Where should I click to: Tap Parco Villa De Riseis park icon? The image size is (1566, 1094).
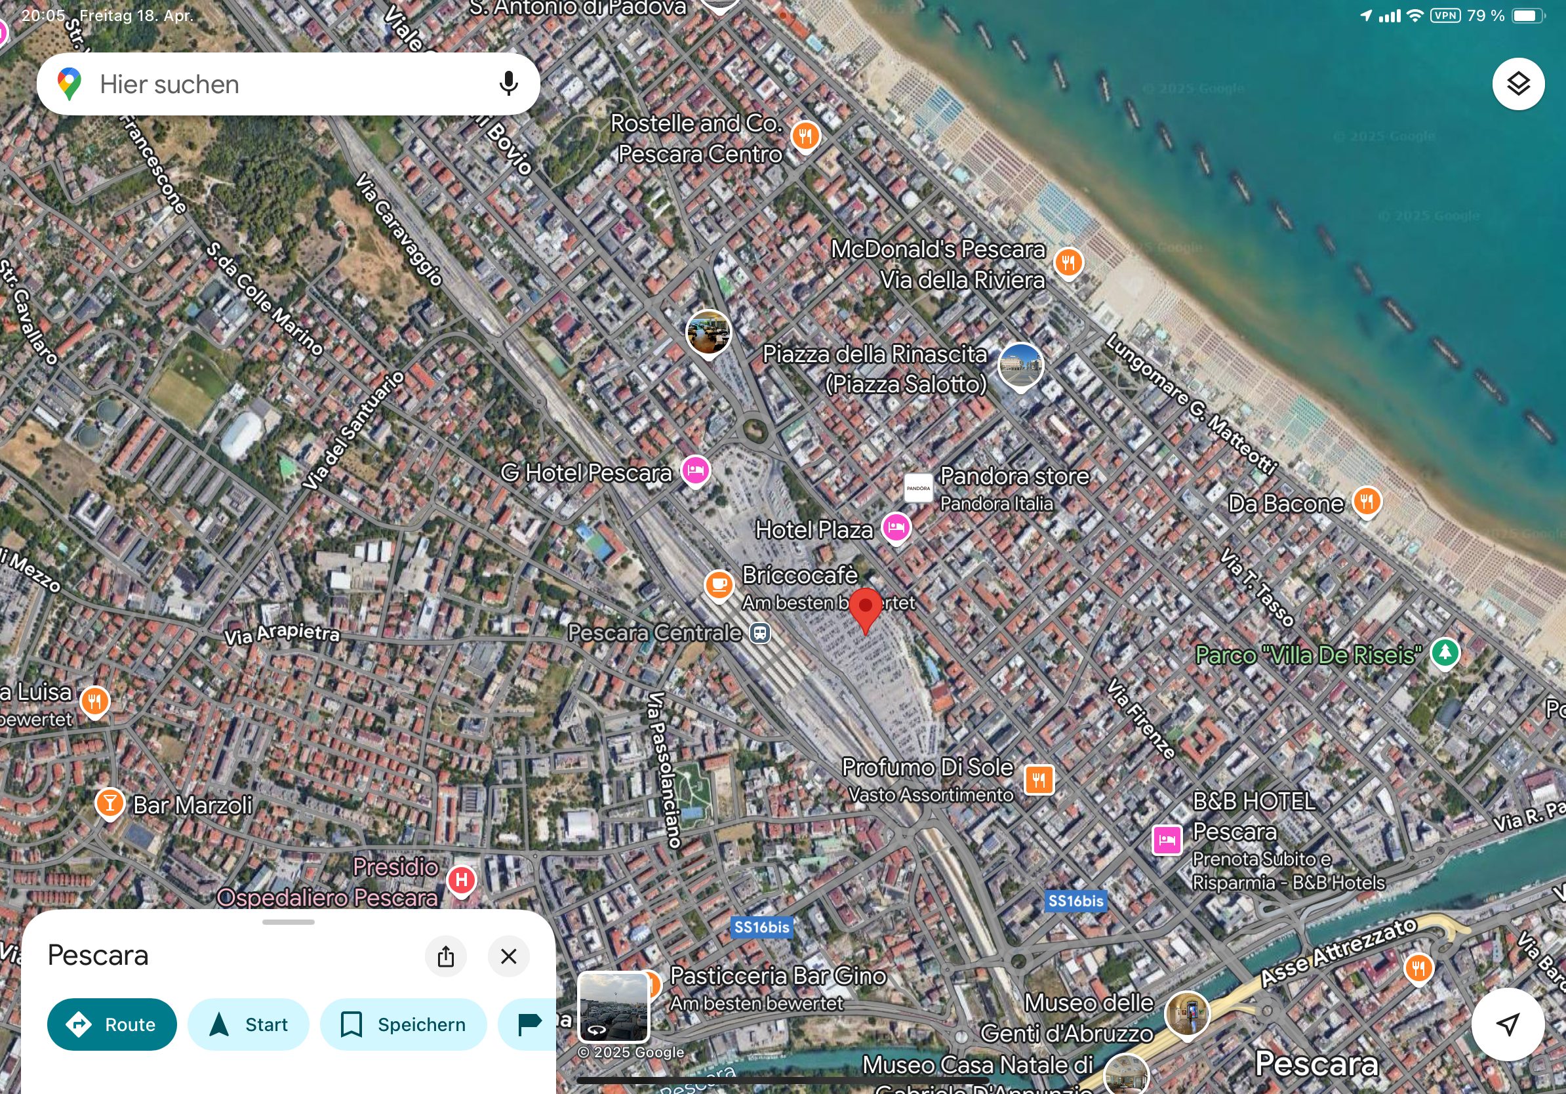tap(1445, 653)
